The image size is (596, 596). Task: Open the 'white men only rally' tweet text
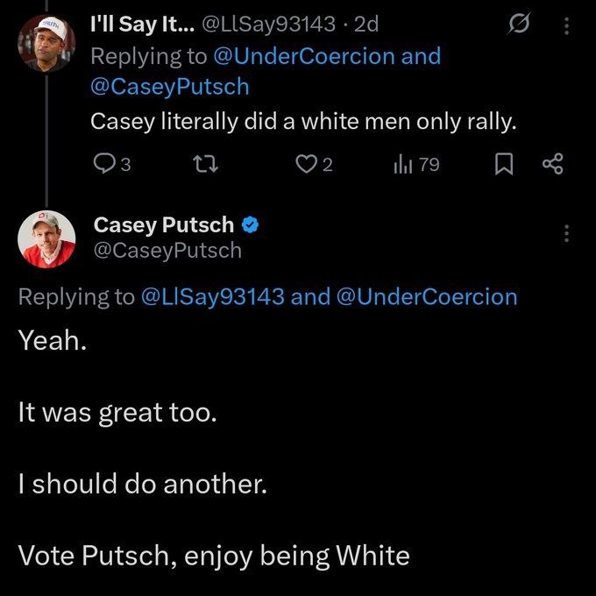(303, 121)
